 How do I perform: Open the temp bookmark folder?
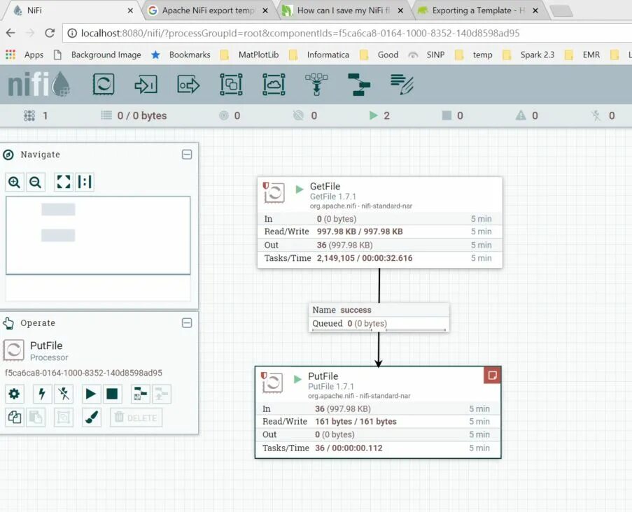[x=474, y=55]
